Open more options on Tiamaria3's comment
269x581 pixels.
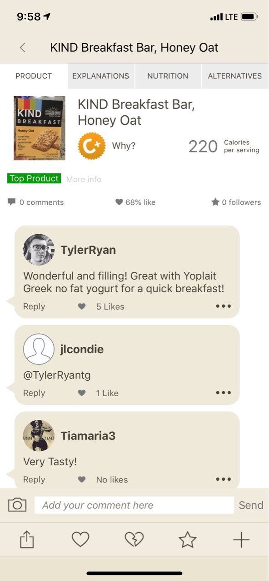click(x=223, y=479)
